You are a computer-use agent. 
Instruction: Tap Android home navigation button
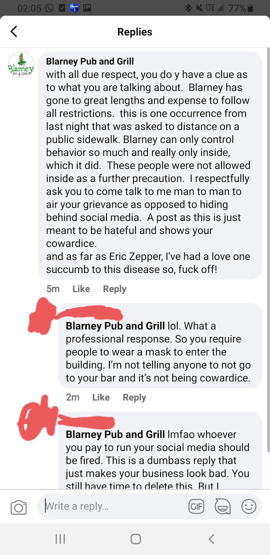click(x=136, y=539)
